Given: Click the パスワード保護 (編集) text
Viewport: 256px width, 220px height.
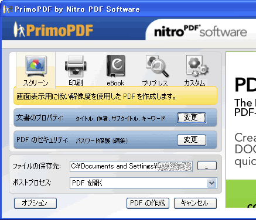Looking at the screenshot, I should 101,140.
